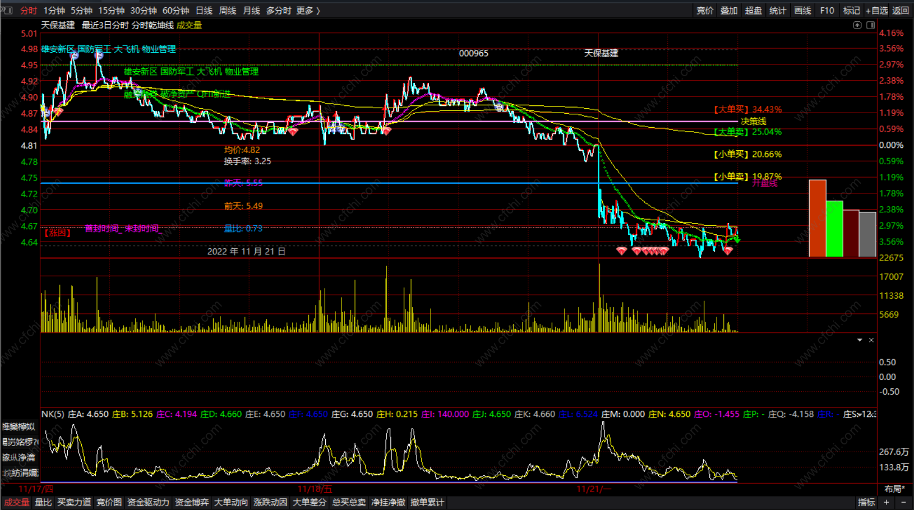The width and height of the screenshot is (914, 510).
Task: Activate the 画线 drawing tool button
Action: (x=802, y=11)
